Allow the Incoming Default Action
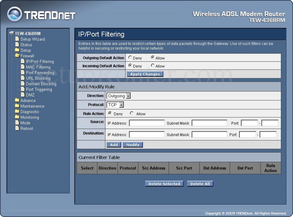 click(x=153, y=65)
